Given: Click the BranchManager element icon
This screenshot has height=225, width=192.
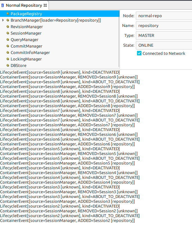Looking at the screenshot, I should click(x=8, y=20).
